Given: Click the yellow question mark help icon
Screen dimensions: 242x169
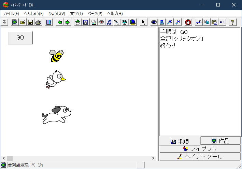Looking at the screenshot, I should (233, 22).
